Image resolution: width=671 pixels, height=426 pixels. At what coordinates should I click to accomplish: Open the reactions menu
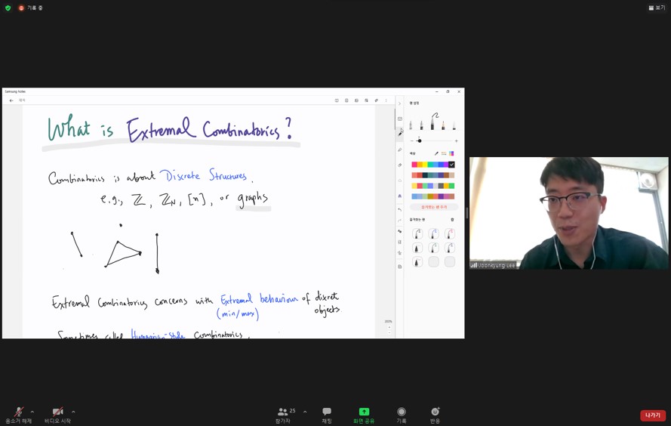point(435,414)
